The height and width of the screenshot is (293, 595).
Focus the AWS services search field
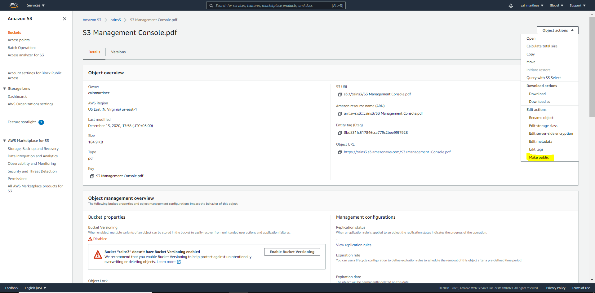tap(276, 6)
